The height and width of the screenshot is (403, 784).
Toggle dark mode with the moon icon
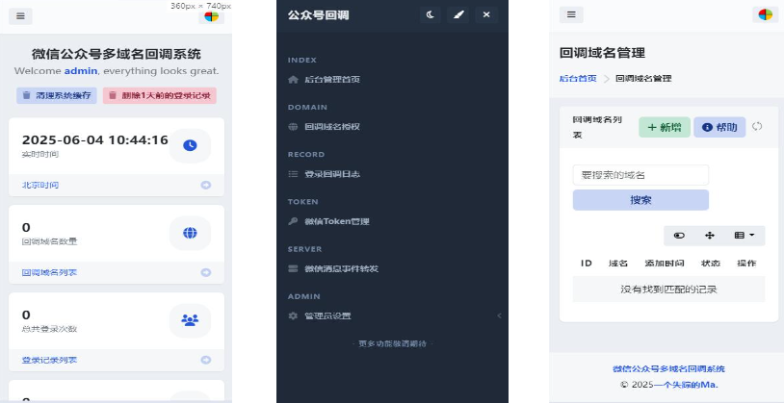tap(430, 14)
